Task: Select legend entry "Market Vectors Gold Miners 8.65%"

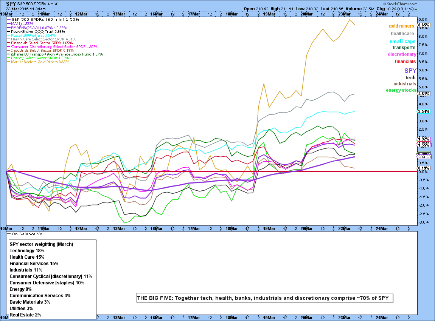Action: pos(38,62)
